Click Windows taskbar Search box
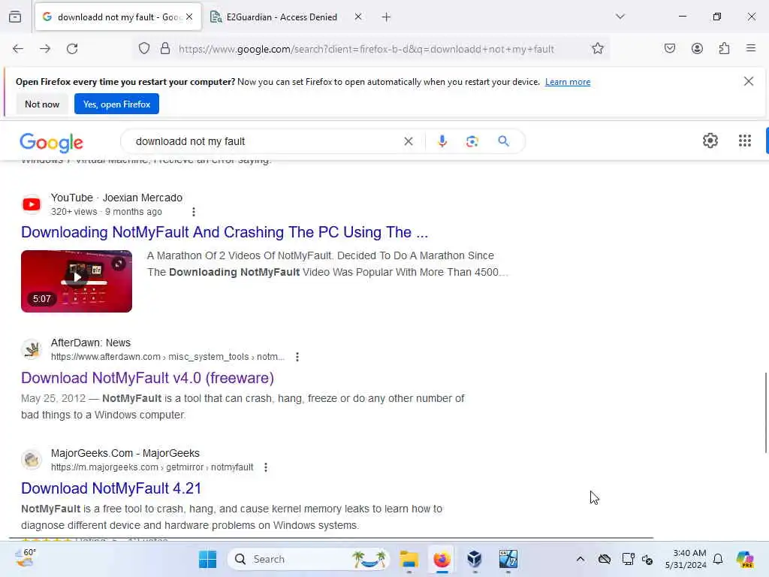Image resolution: width=769 pixels, height=577 pixels. 308,559
